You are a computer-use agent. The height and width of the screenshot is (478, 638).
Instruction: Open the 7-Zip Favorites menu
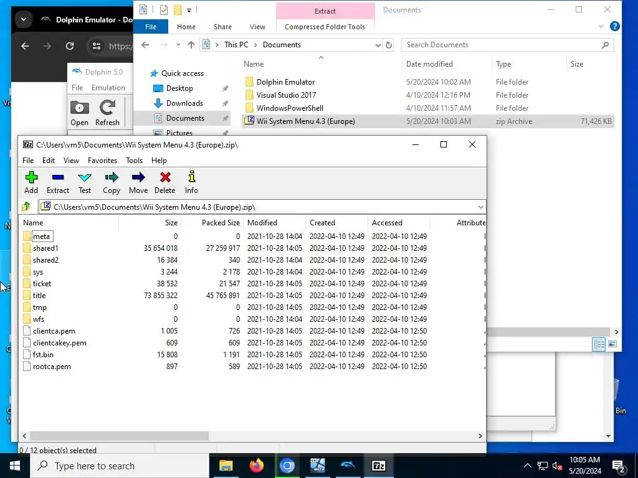click(x=103, y=161)
